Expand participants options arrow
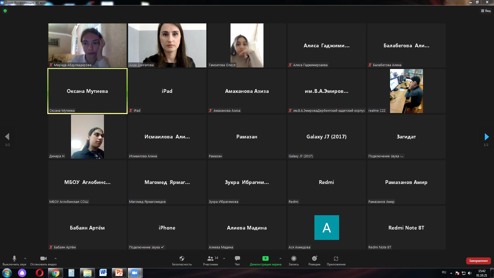Image resolution: width=494 pixels, height=278 pixels. 224,258
